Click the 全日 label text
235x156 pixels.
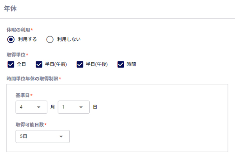point(21,64)
